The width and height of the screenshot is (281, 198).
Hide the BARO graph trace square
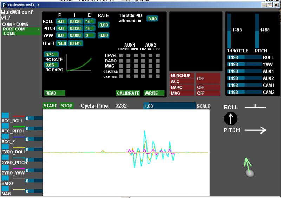(x=5, y=178)
